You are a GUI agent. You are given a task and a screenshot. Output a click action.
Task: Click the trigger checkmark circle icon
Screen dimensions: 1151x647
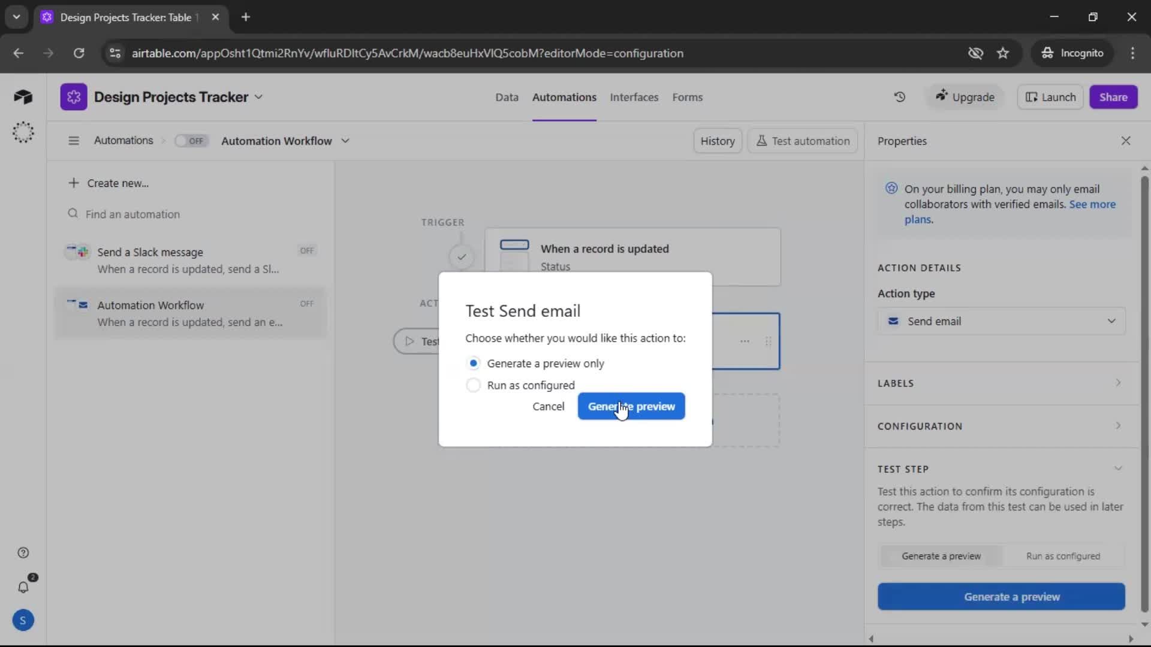click(x=462, y=257)
